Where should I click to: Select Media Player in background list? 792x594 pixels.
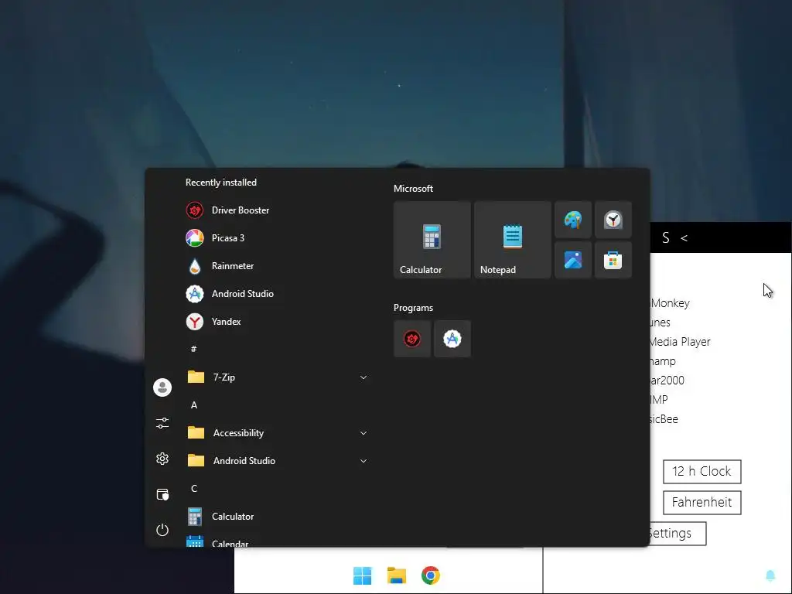[680, 342]
